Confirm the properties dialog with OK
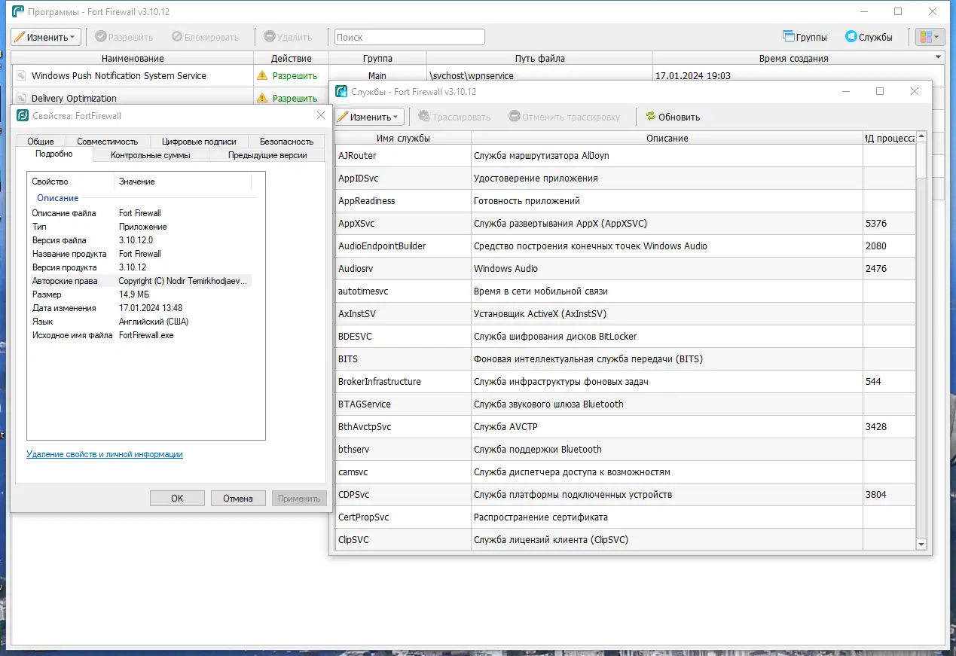 [x=177, y=498]
